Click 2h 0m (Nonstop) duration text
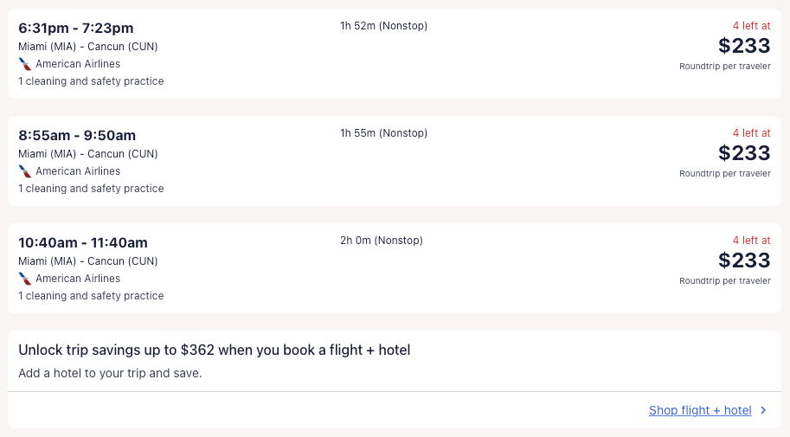The width and height of the screenshot is (790, 437). tap(382, 241)
